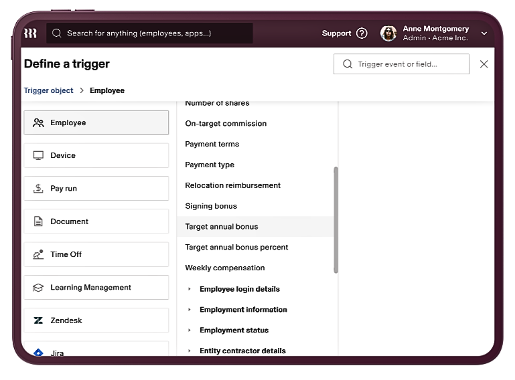The width and height of the screenshot is (515, 380).
Task: Click the search magnifier in top bar
Action: pyautogui.click(x=56, y=33)
